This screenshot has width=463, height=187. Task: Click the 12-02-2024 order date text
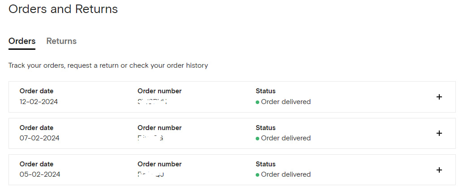(x=39, y=102)
